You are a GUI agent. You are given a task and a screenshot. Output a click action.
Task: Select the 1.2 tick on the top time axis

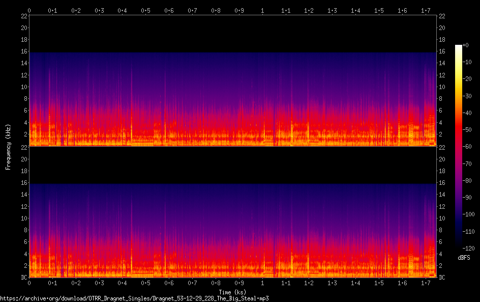point(309,10)
